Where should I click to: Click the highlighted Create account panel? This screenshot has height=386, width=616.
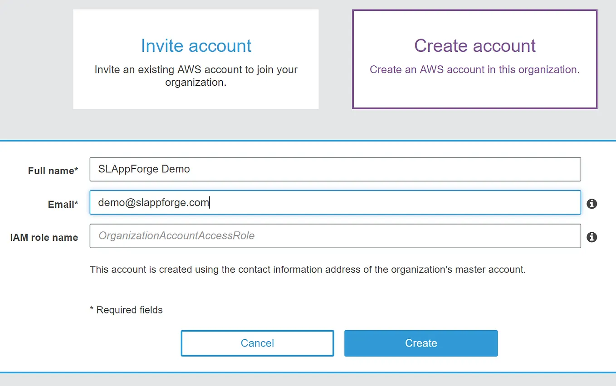click(474, 59)
